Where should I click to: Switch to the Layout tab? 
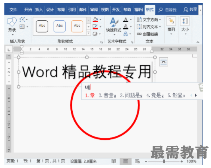[61, 10]
